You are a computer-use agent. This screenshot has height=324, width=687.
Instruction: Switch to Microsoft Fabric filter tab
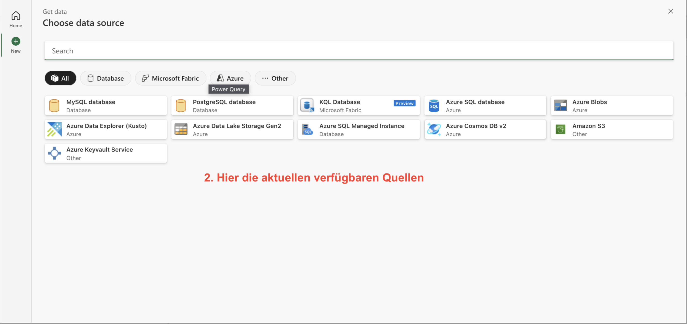click(171, 78)
